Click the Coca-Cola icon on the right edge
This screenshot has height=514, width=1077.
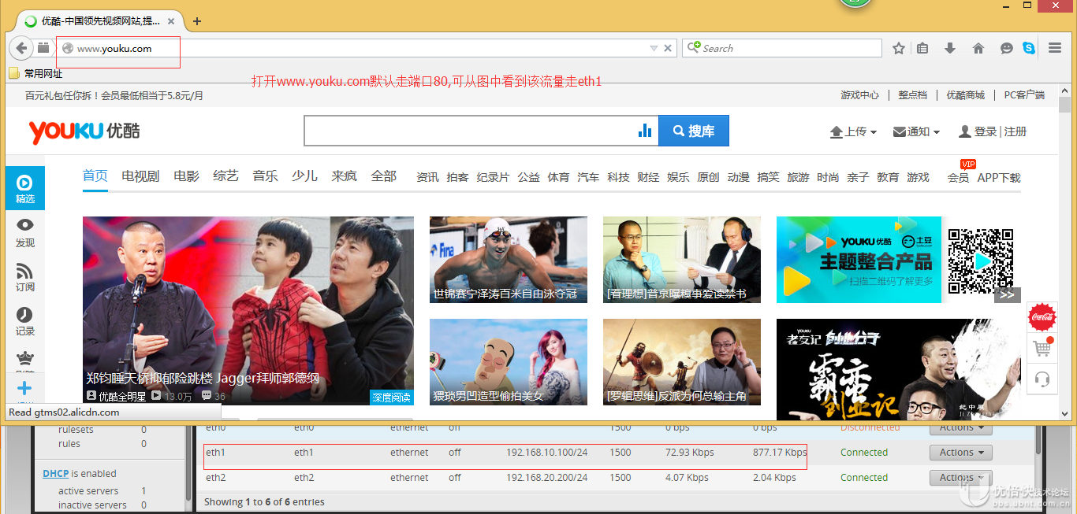pos(1042,316)
